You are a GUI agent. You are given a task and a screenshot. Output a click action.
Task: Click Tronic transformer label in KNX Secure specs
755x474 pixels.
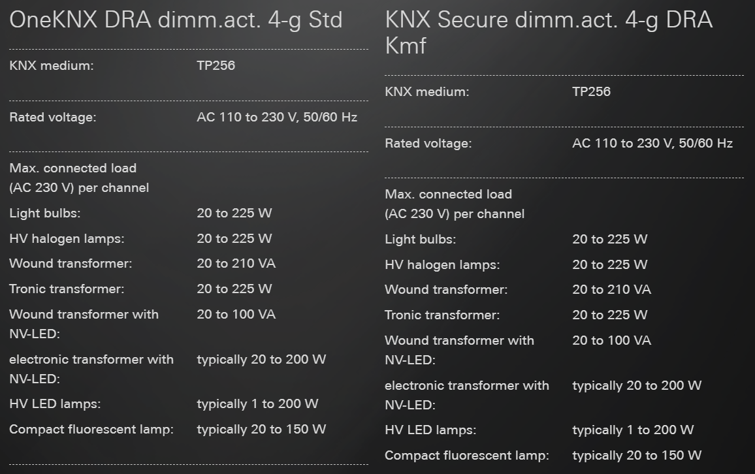(x=442, y=315)
